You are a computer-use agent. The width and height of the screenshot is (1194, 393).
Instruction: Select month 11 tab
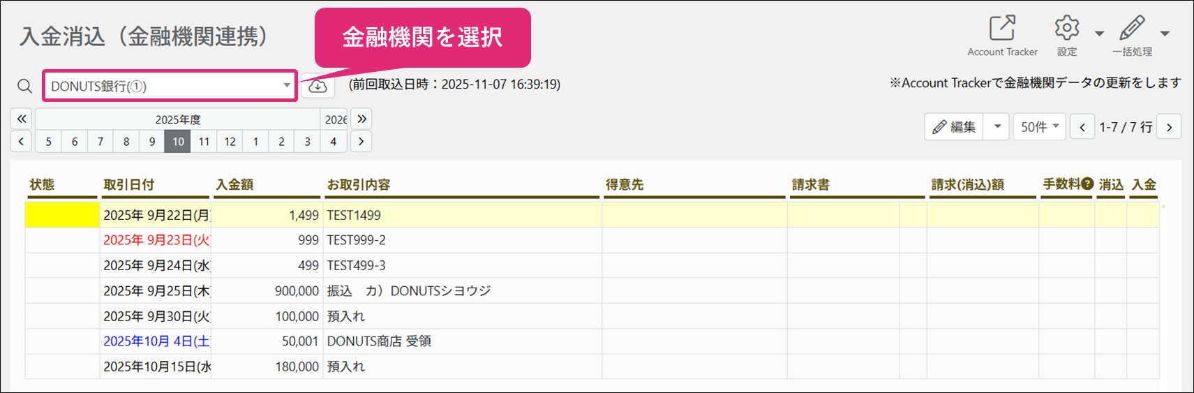pos(204,142)
